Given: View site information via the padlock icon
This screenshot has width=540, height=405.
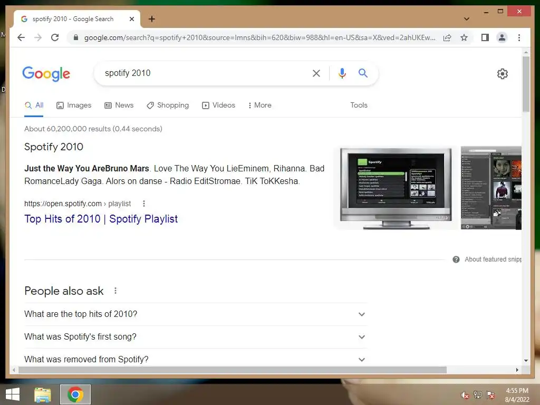Looking at the screenshot, I should [76, 37].
